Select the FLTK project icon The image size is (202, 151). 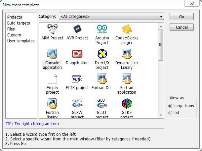pyautogui.click(x=77, y=79)
